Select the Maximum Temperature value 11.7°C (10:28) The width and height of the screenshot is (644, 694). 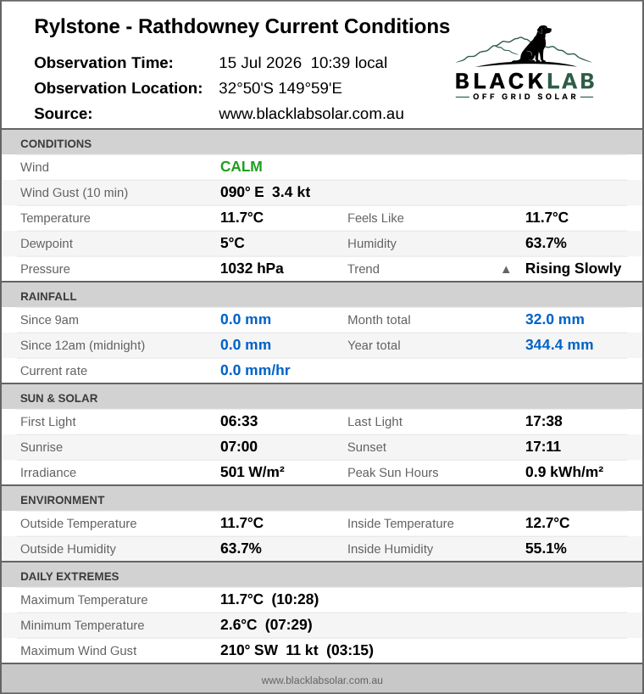(x=269, y=599)
